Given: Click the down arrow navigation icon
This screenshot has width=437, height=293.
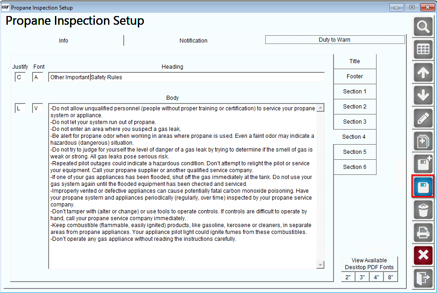Looking at the screenshot, I should tap(423, 95).
